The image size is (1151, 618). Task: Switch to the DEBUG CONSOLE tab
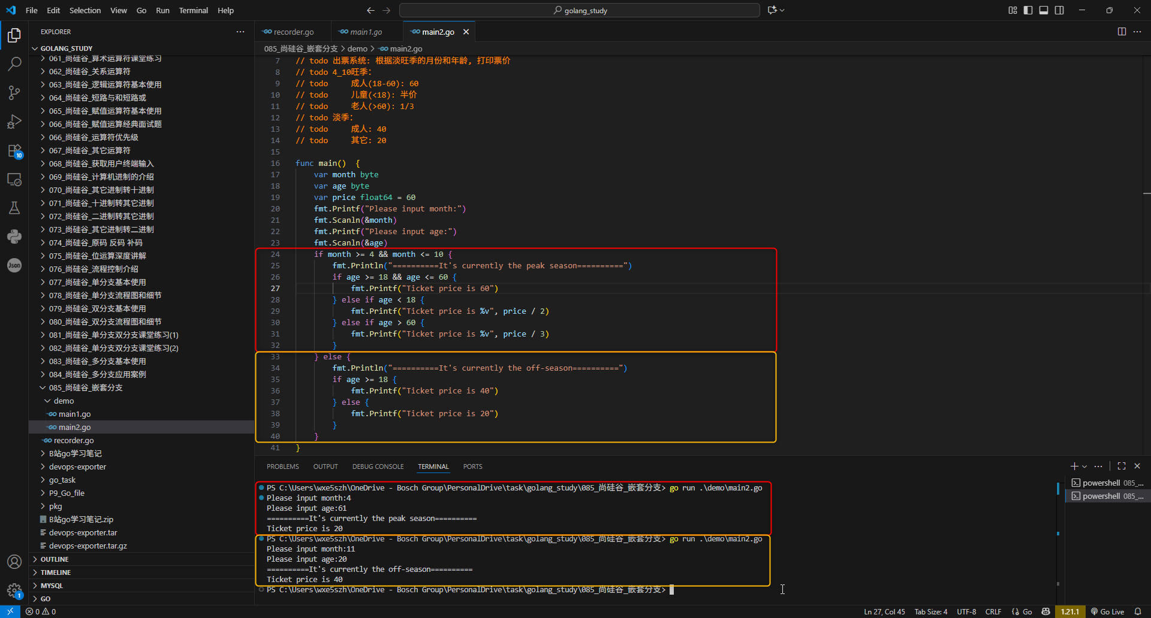coord(378,466)
